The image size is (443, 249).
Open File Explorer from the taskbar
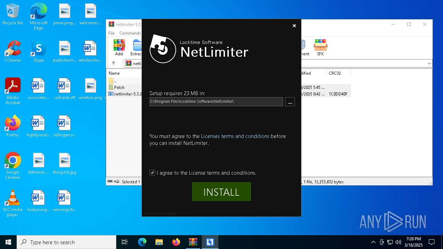click(159, 242)
